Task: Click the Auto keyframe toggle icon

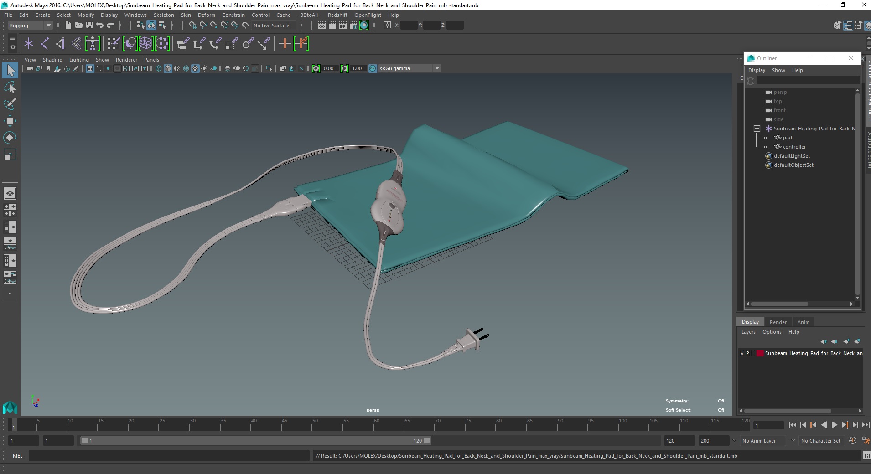Action: (x=853, y=441)
